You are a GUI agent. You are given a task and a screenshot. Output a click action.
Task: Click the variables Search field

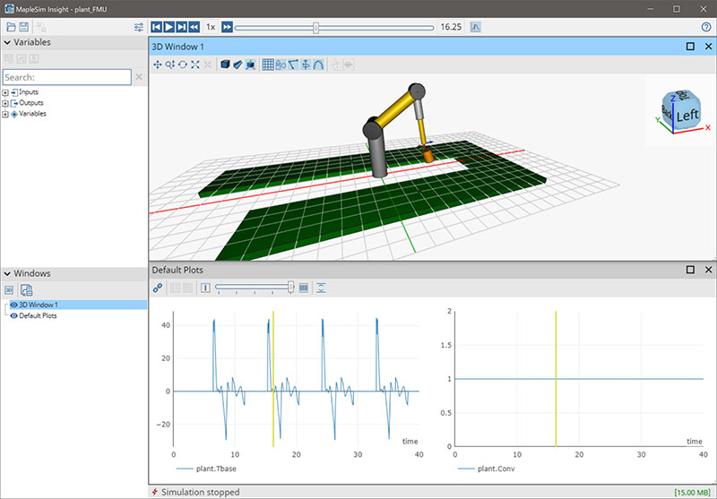click(67, 78)
